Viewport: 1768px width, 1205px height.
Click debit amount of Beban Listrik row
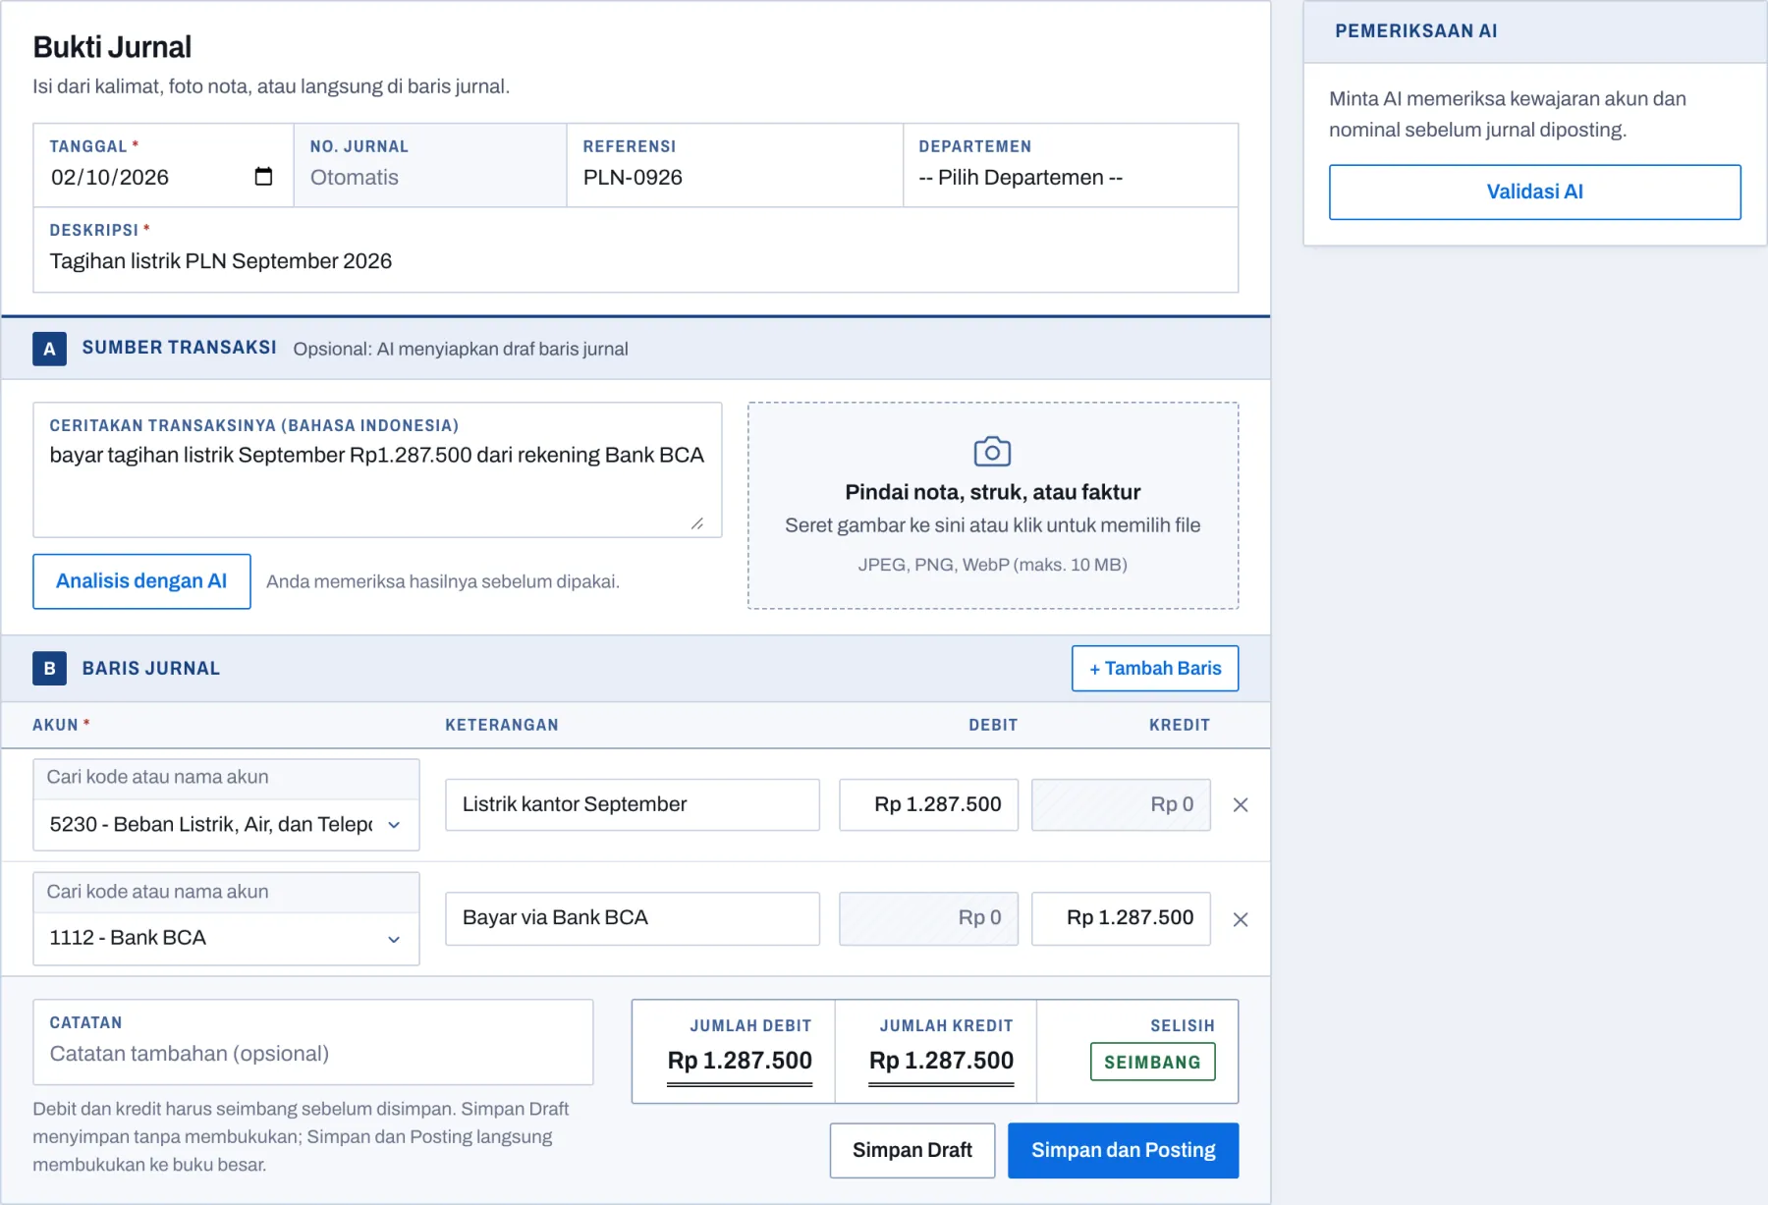click(x=929, y=805)
